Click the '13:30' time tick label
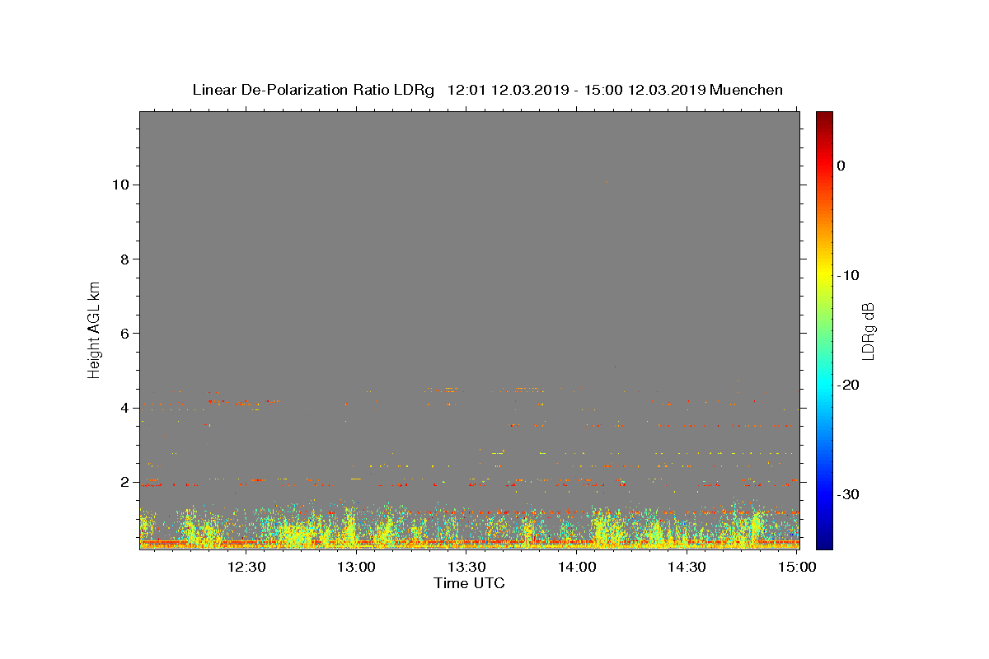The height and width of the screenshot is (659, 989). coord(466,567)
